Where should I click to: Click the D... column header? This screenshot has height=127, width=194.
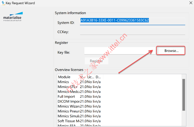pos(99,77)
